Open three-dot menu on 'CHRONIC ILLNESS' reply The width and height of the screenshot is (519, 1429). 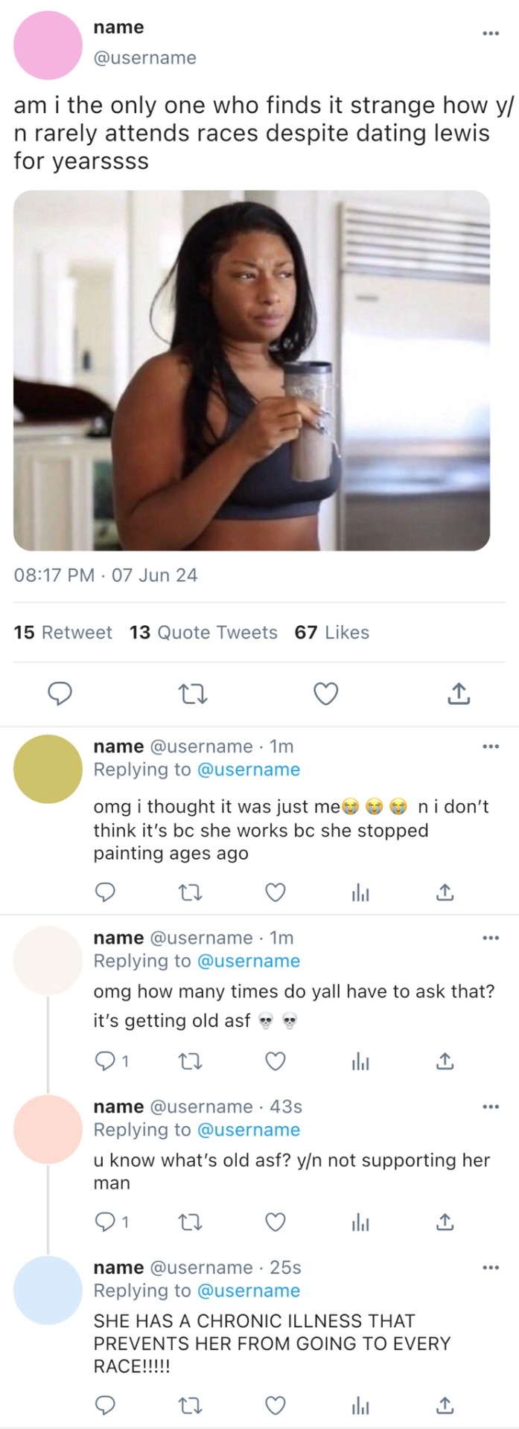coord(489,1267)
